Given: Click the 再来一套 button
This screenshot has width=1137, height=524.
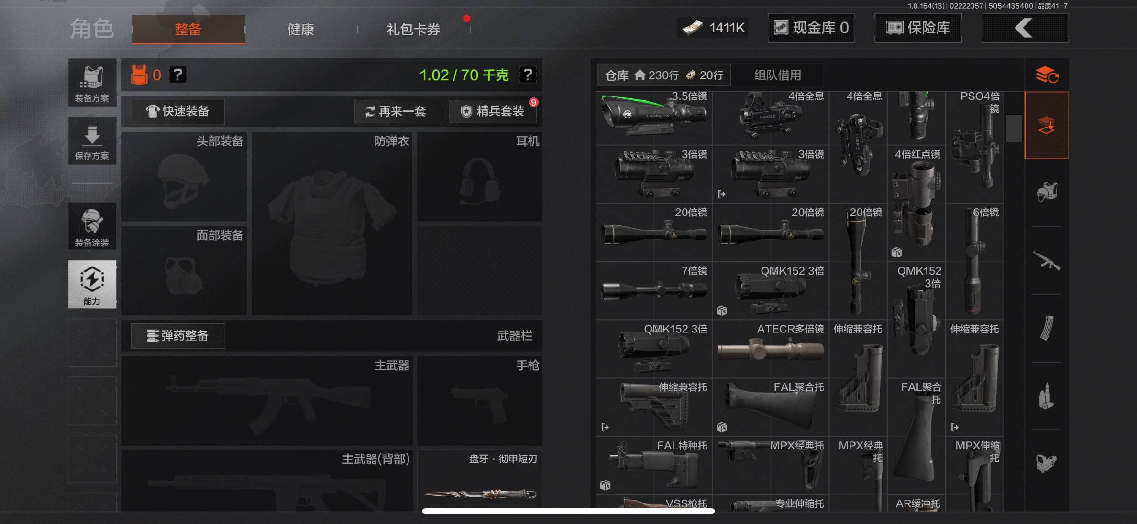Looking at the screenshot, I should click(397, 111).
